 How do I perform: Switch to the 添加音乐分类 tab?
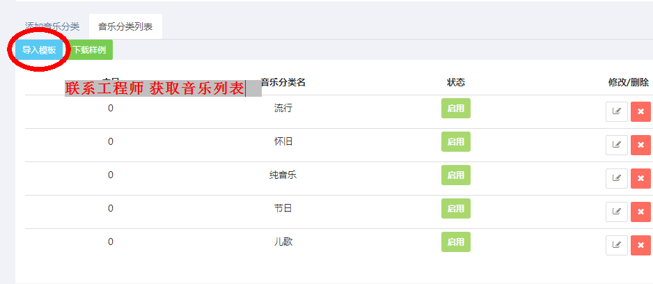click(x=52, y=26)
